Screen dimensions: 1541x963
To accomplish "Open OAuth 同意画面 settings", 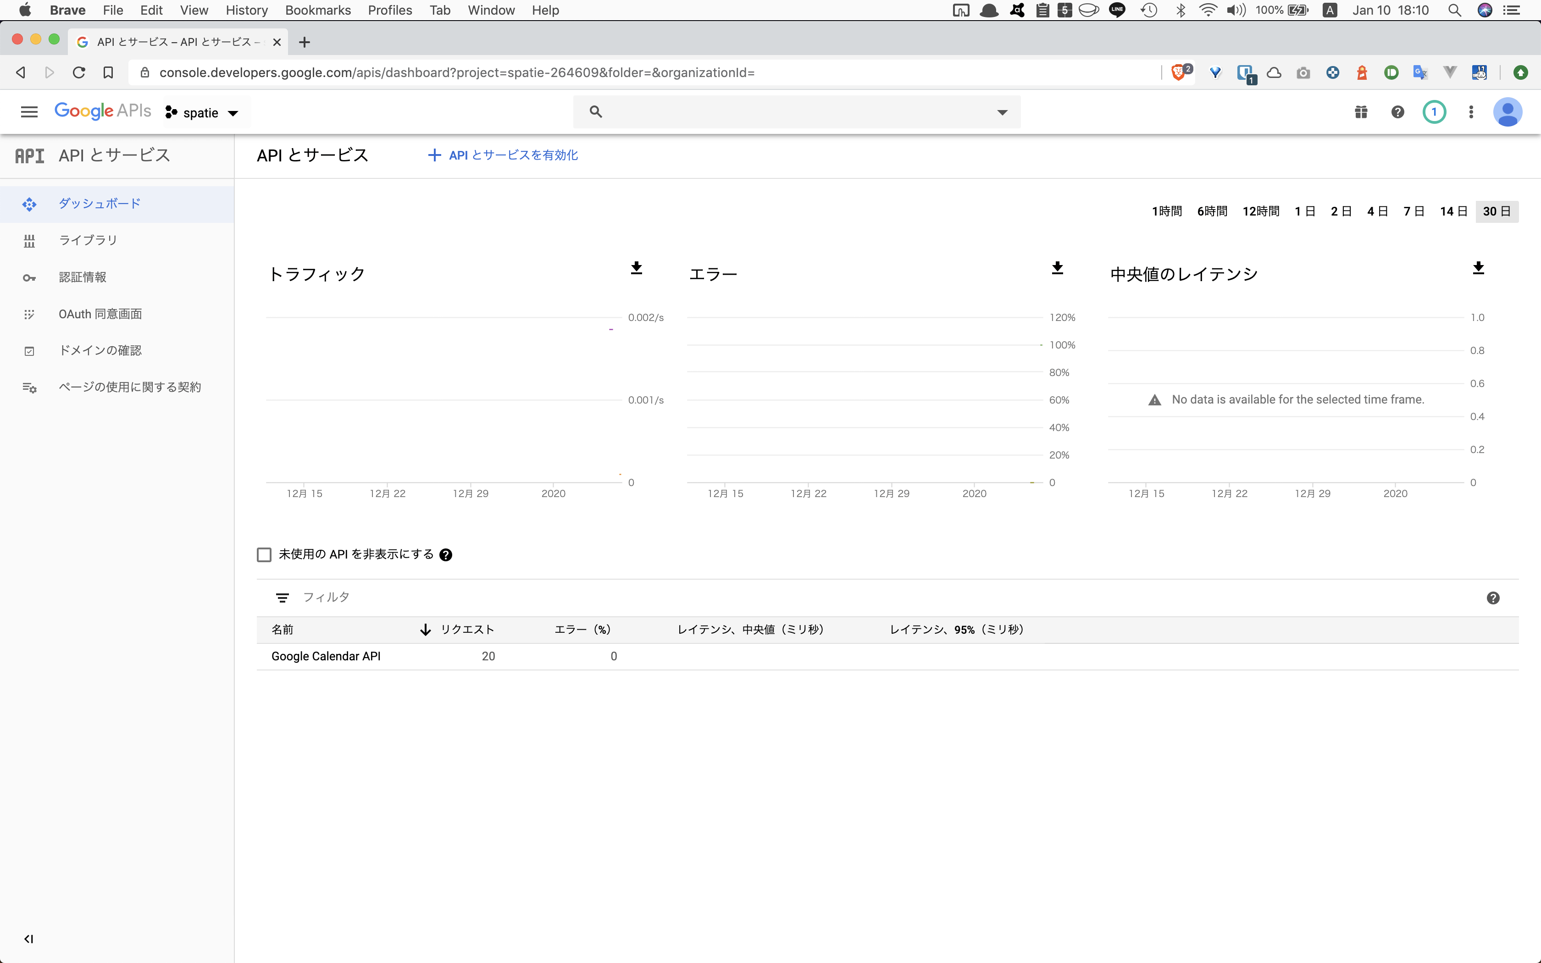I will pyautogui.click(x=100, y=313).
